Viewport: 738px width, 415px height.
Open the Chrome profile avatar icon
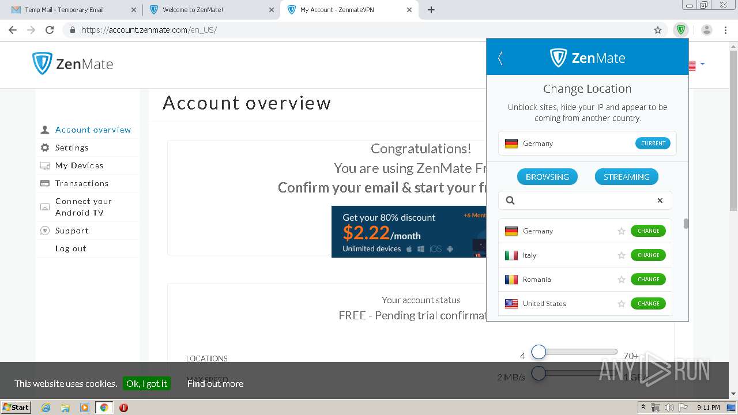coord(707,30)
